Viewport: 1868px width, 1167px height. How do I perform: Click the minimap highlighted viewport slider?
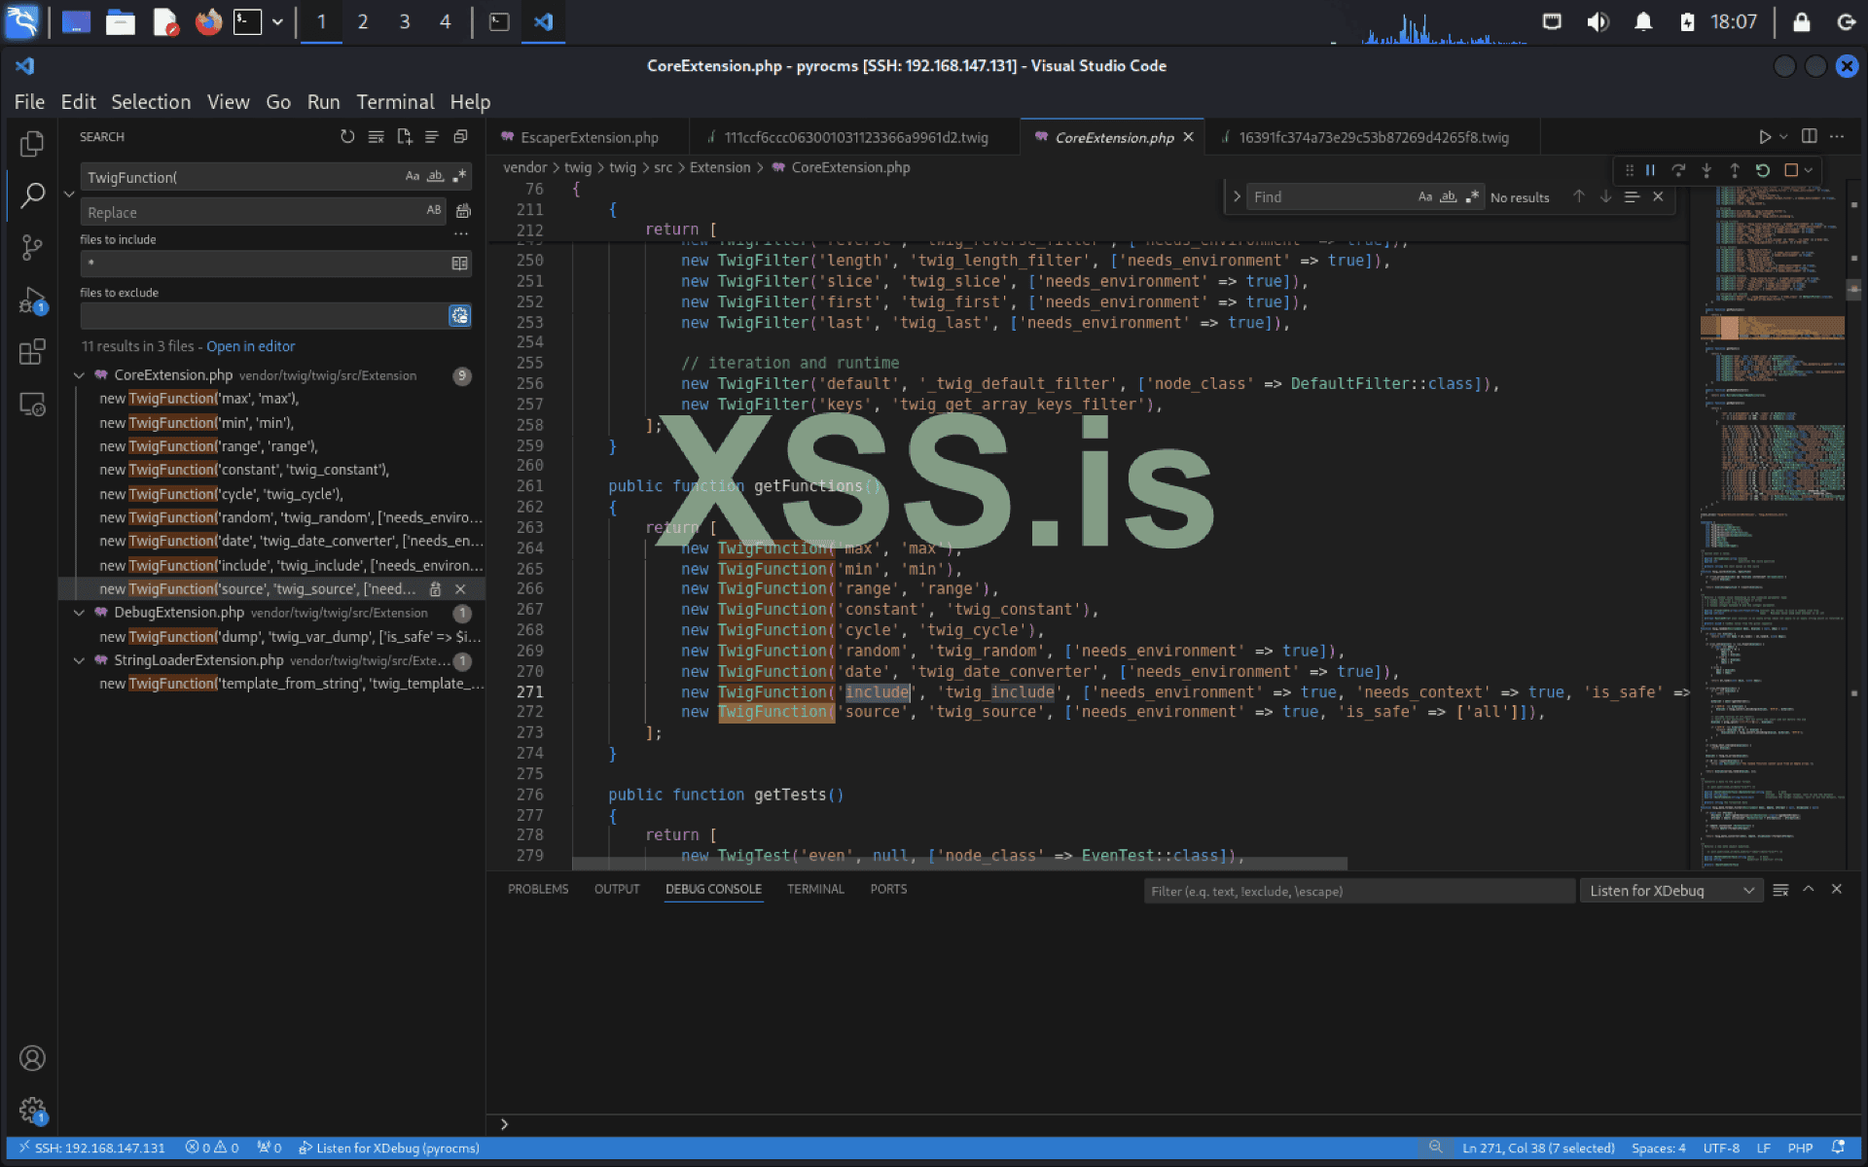(1771, 328)
